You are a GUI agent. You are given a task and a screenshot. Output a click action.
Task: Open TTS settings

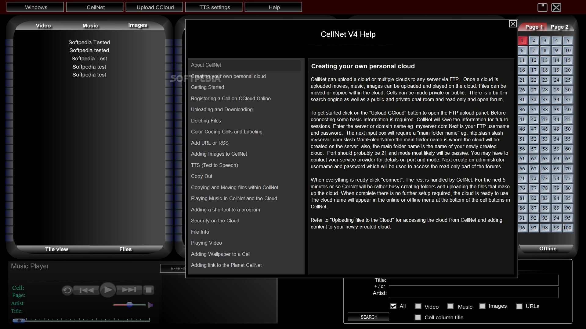[214, 7]
